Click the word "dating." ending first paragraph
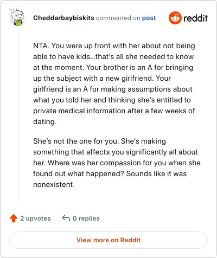217x258 pixels. 45,121
